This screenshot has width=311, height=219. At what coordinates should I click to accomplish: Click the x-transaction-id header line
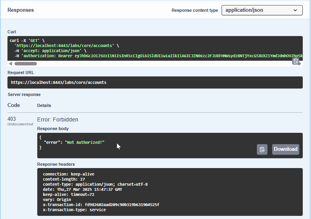(x=101, y=205)
